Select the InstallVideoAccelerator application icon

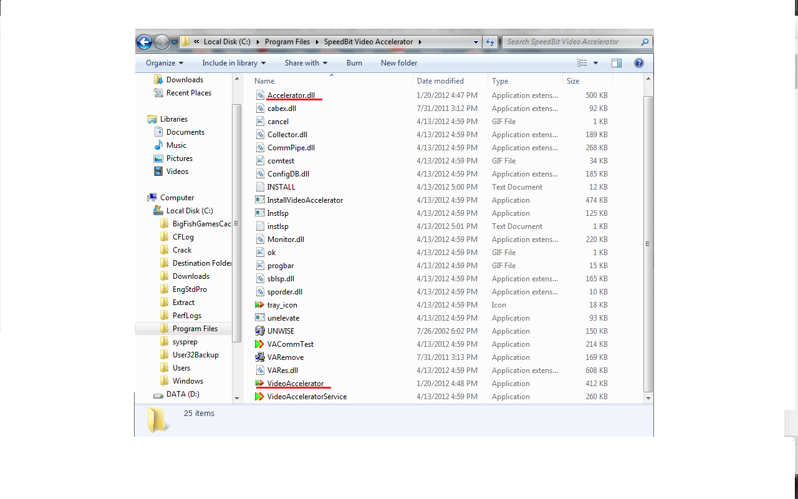[x=261, y=200]
